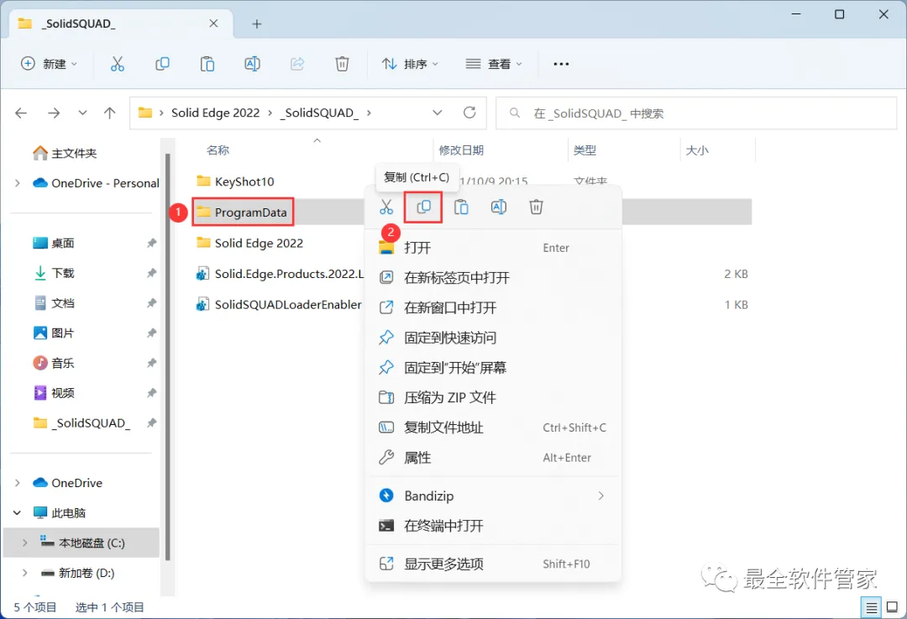Expand the address bar history dropdown
Viewport: 907px width, 619px height.
pos(438,113)
